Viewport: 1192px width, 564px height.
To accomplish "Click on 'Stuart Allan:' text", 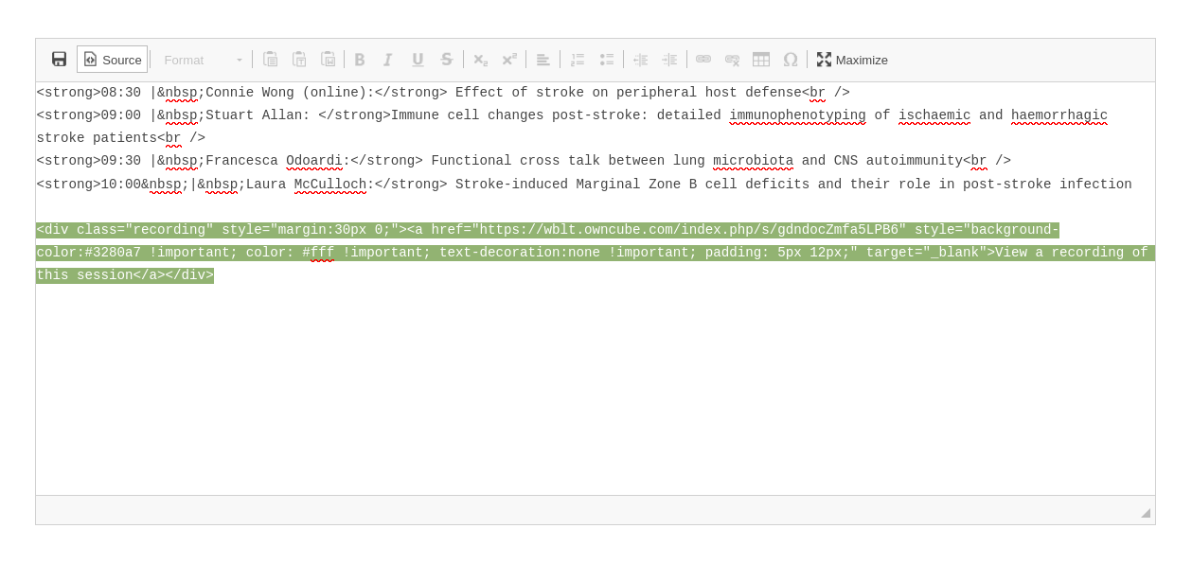I will (x=258, y=115).
